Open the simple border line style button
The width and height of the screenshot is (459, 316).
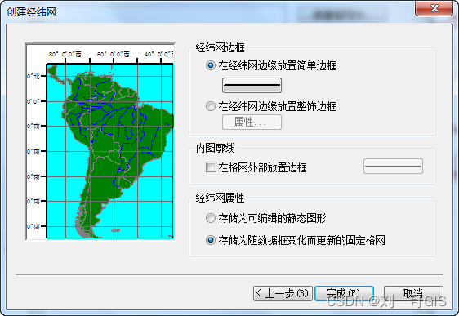pyautogui.click(x=252, y=85)
